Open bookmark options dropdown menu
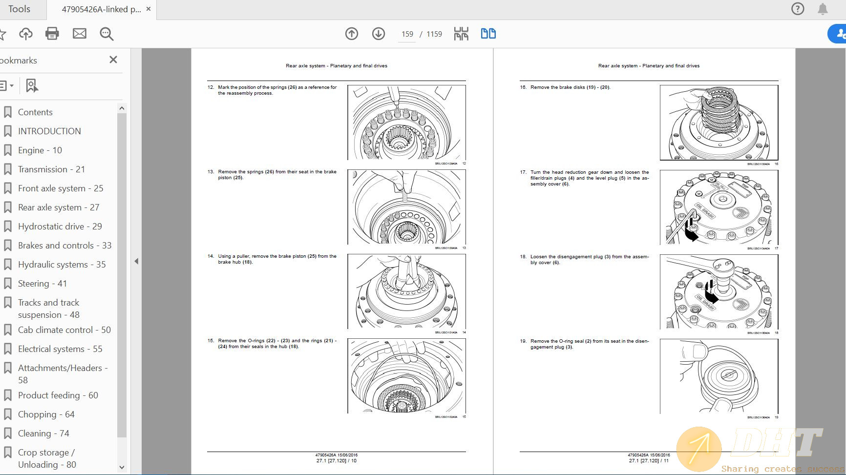 6,86
